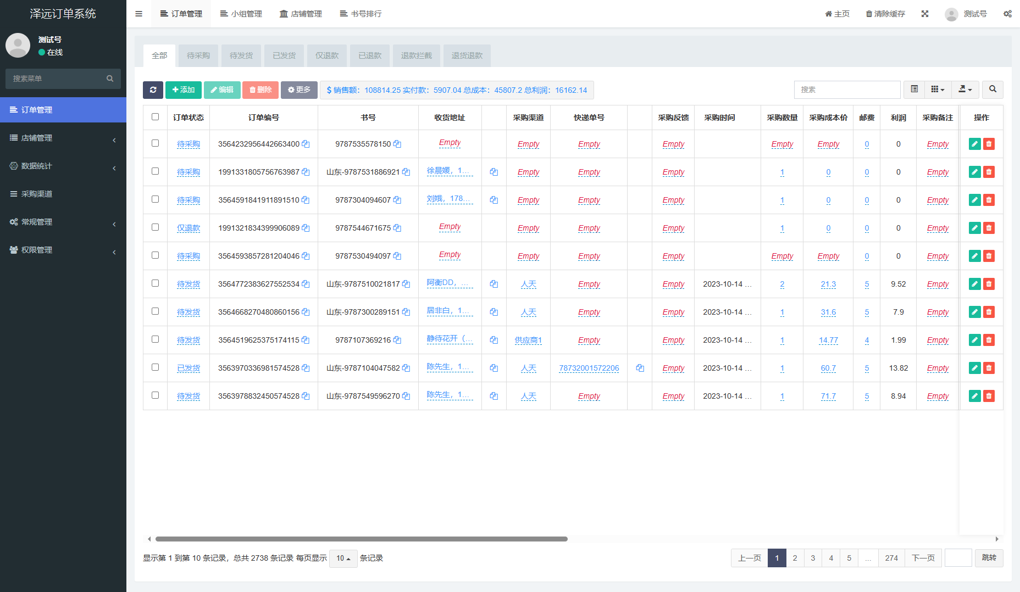Image resolution: width=1020 pixels, height=592 pixels.
Task: Check the select-all checkbox in the table header
Action: point(155,116)
